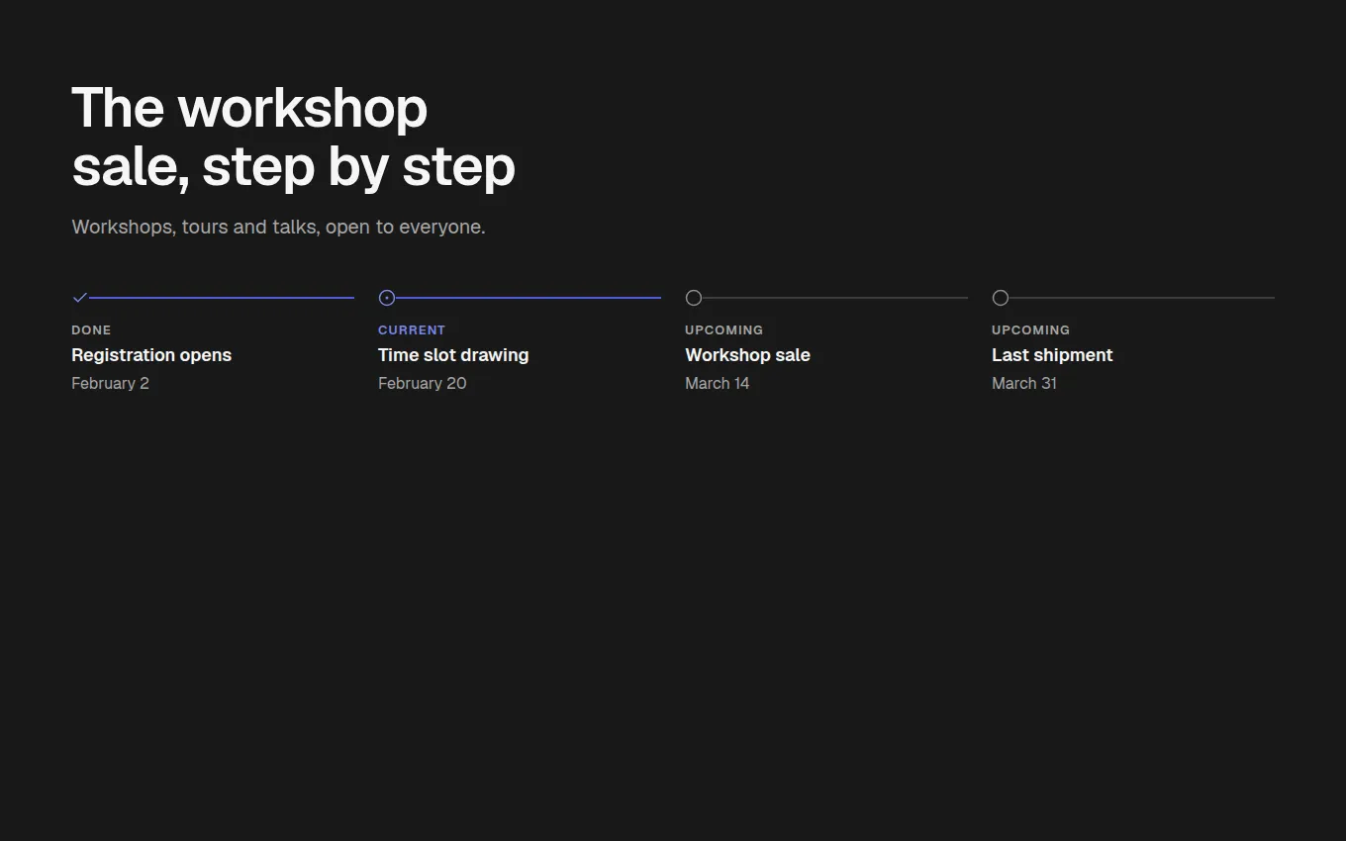Click the heading 'The workshop sale, step by step'
The image size is (1346, 841).
[x=293, y=137]
